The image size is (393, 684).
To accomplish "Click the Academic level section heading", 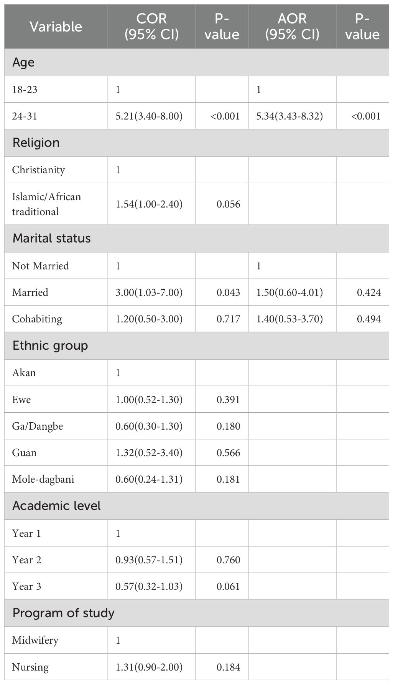I will [56, 506].
